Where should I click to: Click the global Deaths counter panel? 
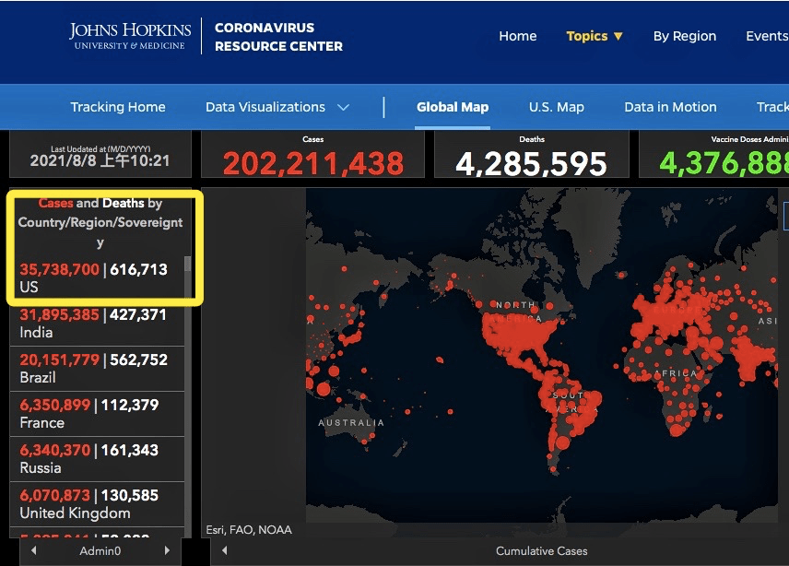(532, 155)
